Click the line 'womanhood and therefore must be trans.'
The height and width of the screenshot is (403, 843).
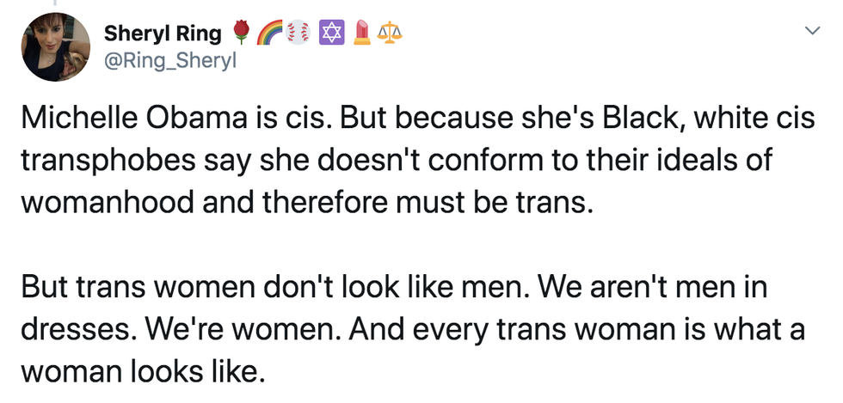(x=305, y=204)
